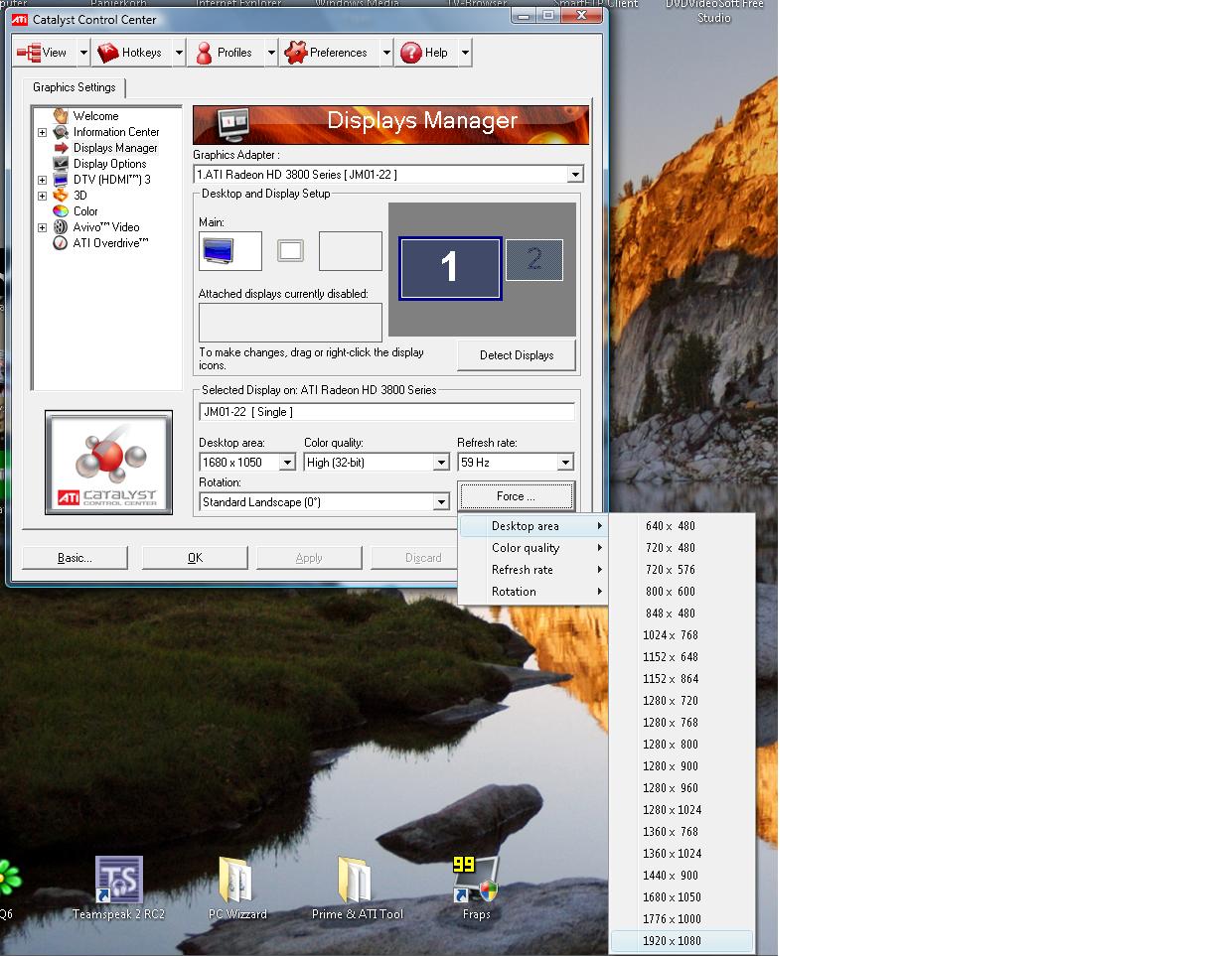Click the Profiles icon
1210x956 pixels.
click(x=204, y=53)
